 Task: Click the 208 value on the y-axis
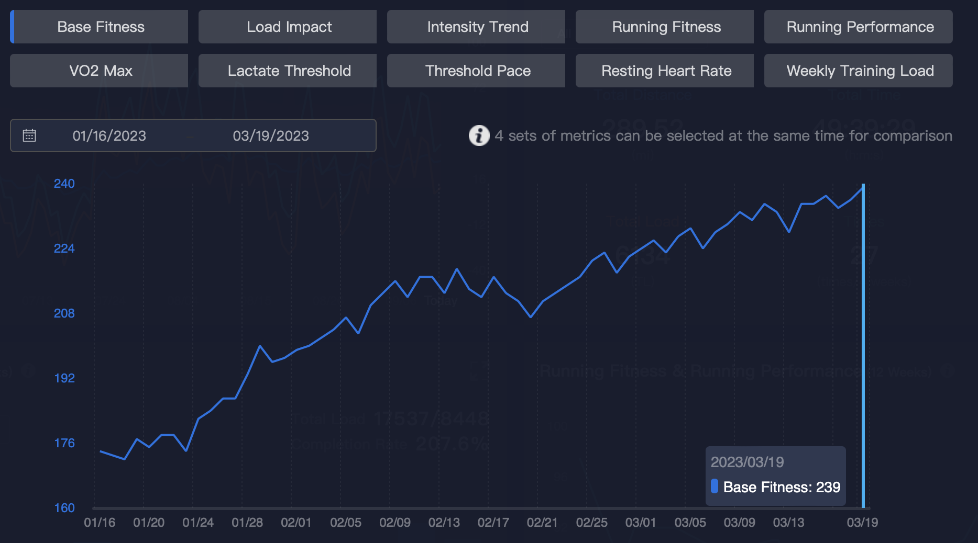point(64,313)
